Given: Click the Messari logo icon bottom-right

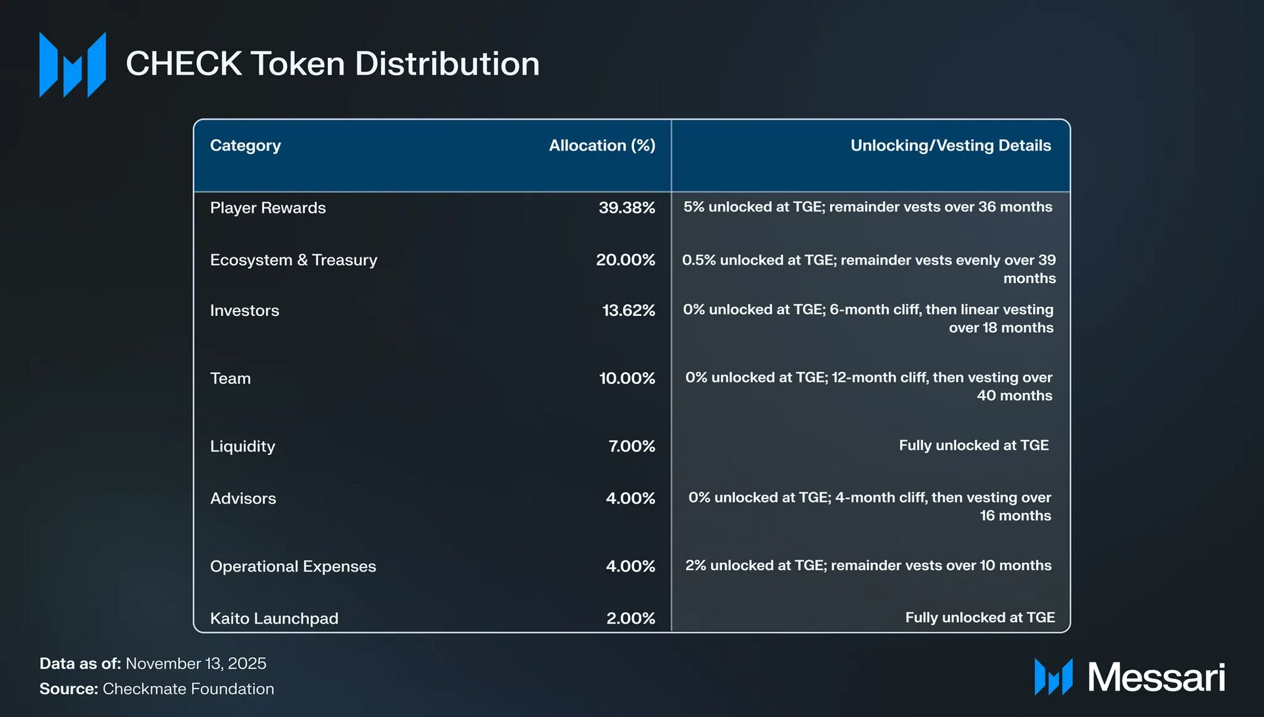Looking at the screenshot, I should point(1053,677).
